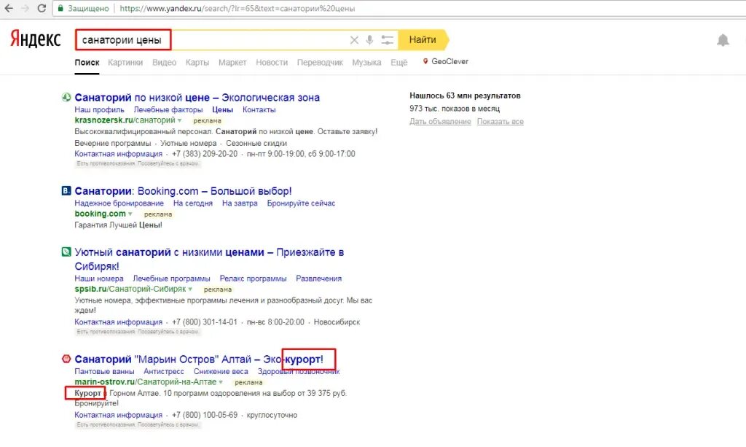Open the 'Контакты' sitelink
The width and height of the screenshot is (746, 447).
pyautogui.click(x=259, y=109)
